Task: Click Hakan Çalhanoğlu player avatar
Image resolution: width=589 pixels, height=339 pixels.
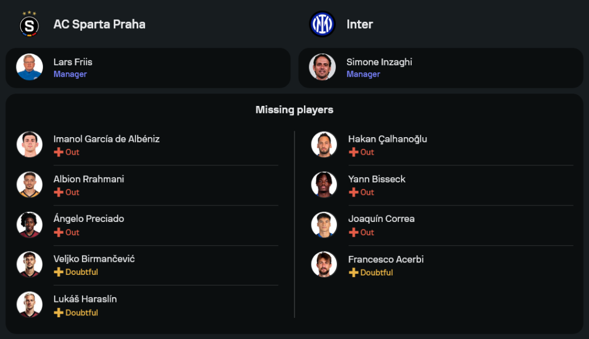Action: [324, 144]
